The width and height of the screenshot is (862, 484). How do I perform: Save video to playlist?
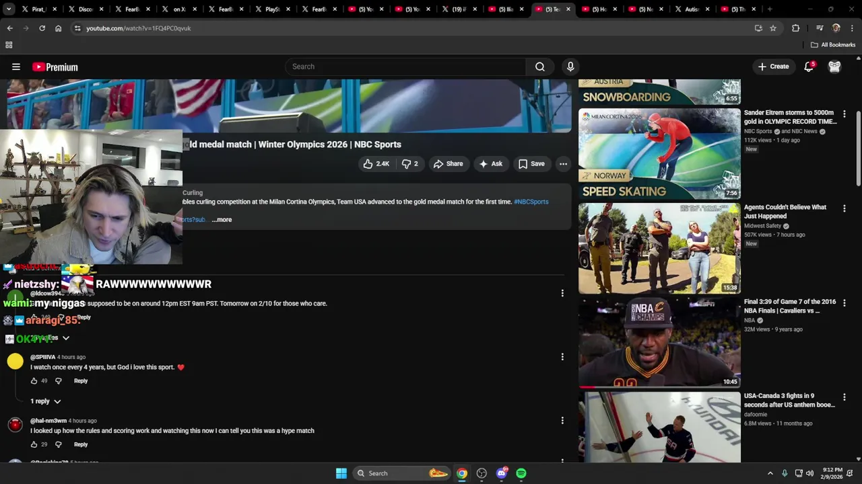(x=531, y=163)
